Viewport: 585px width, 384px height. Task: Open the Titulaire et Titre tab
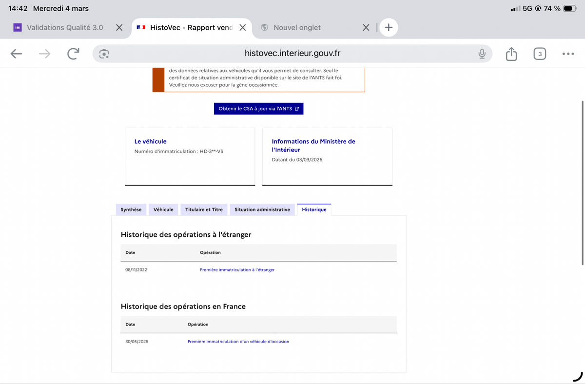coord(204,210)
